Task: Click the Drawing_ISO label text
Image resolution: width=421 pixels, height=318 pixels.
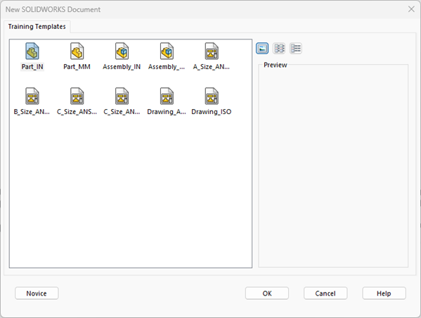Action: [212, 112]
